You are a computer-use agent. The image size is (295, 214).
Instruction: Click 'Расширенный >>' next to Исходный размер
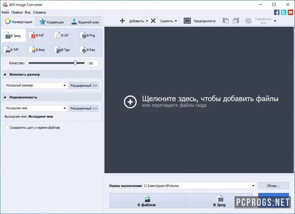coord(84,86)
